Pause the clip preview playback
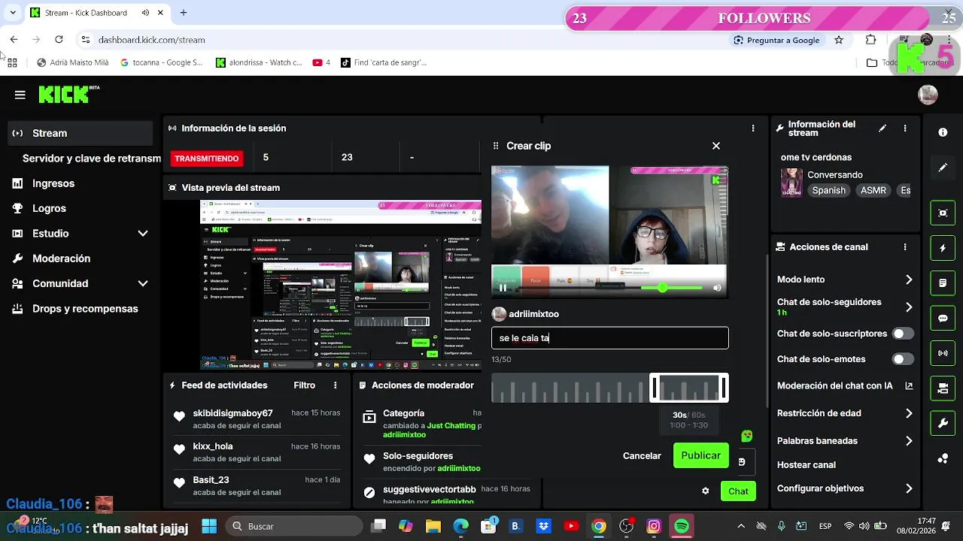Image resolution: width=963 pixels, height=541 pixels. (503, 288)
